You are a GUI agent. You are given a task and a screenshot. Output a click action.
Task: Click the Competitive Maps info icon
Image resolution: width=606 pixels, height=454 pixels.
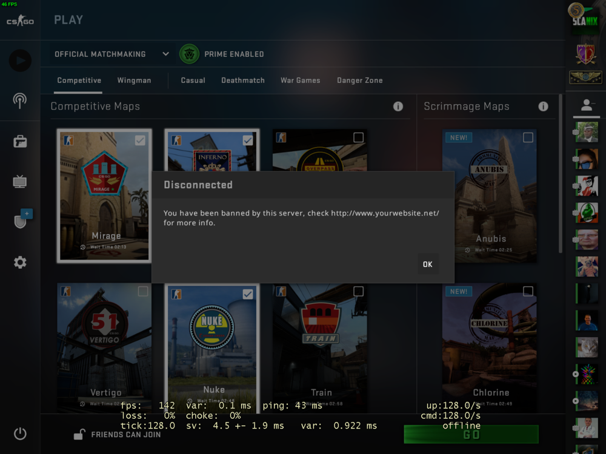click(x=398, y=107)
